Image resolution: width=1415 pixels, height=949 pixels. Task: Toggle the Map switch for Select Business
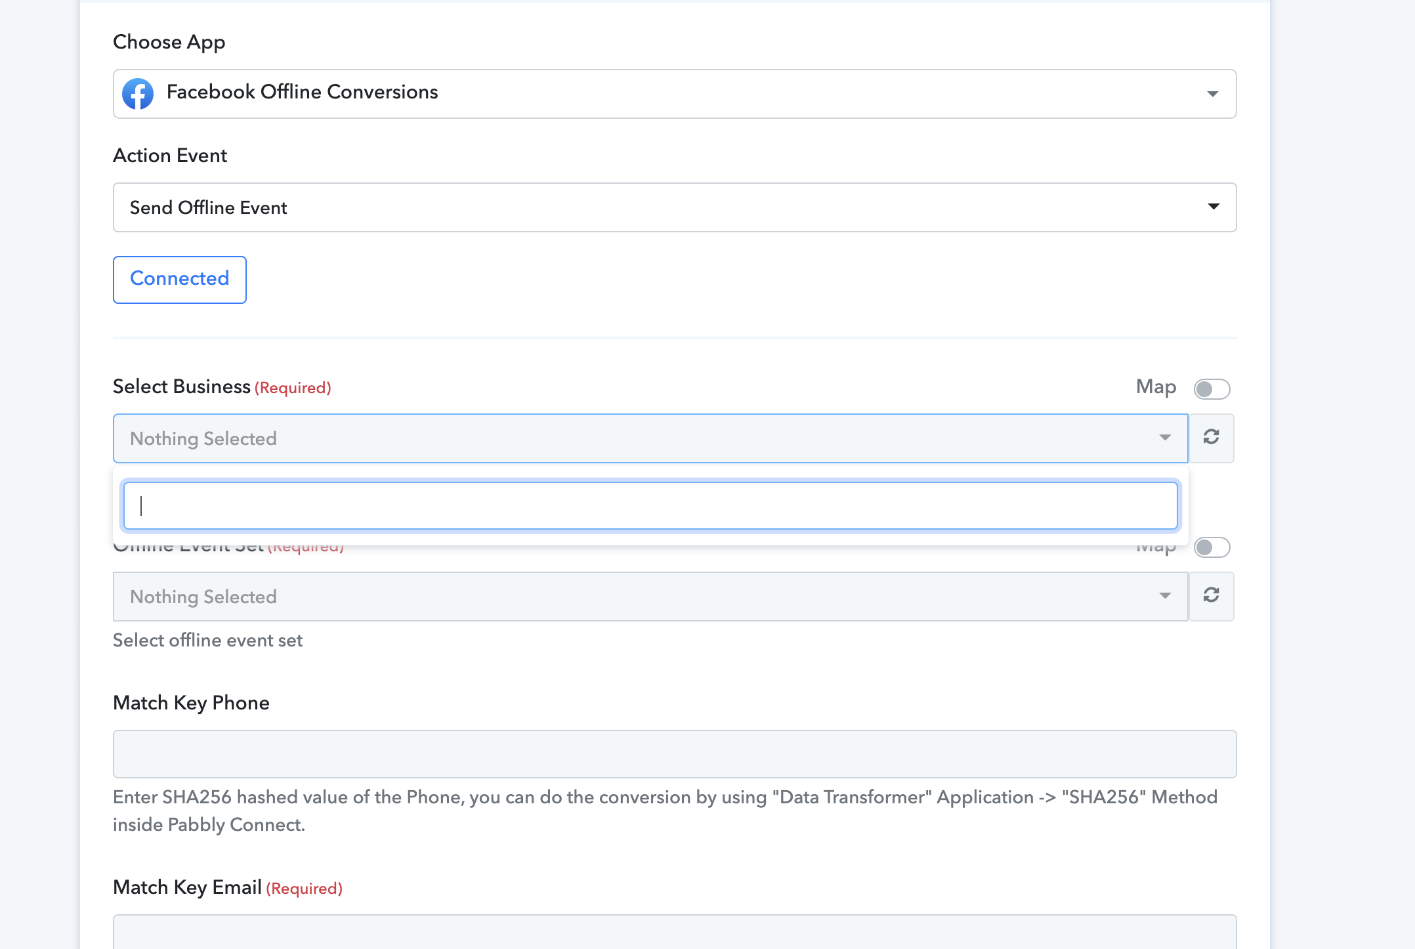[1212, 389]
